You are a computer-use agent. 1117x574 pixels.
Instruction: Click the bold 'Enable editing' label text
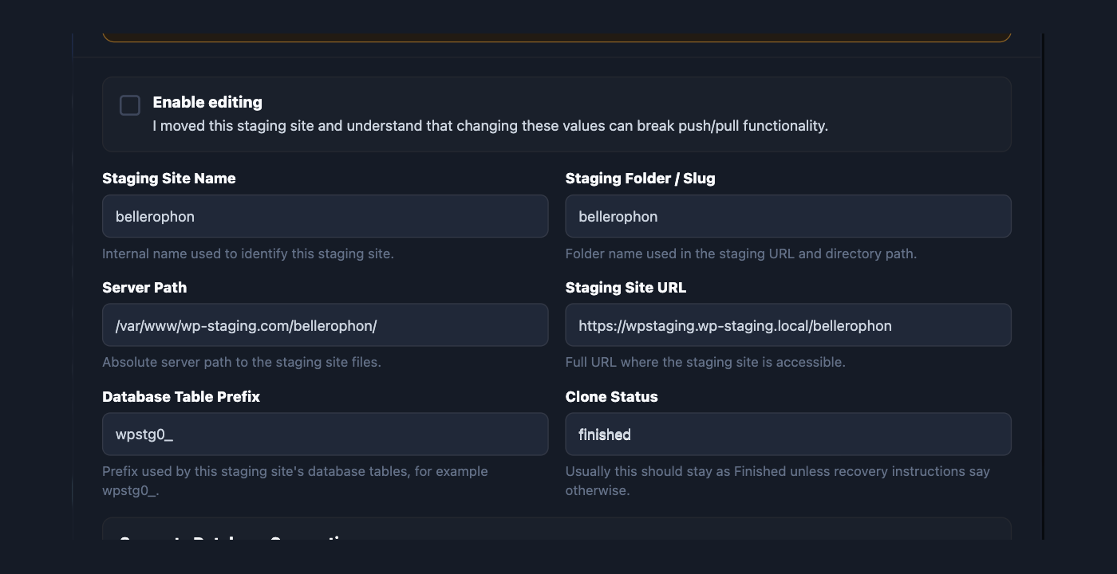click(x=207, y=102)
